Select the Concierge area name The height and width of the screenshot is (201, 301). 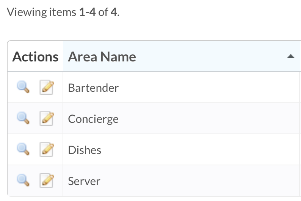pos(93,119)
